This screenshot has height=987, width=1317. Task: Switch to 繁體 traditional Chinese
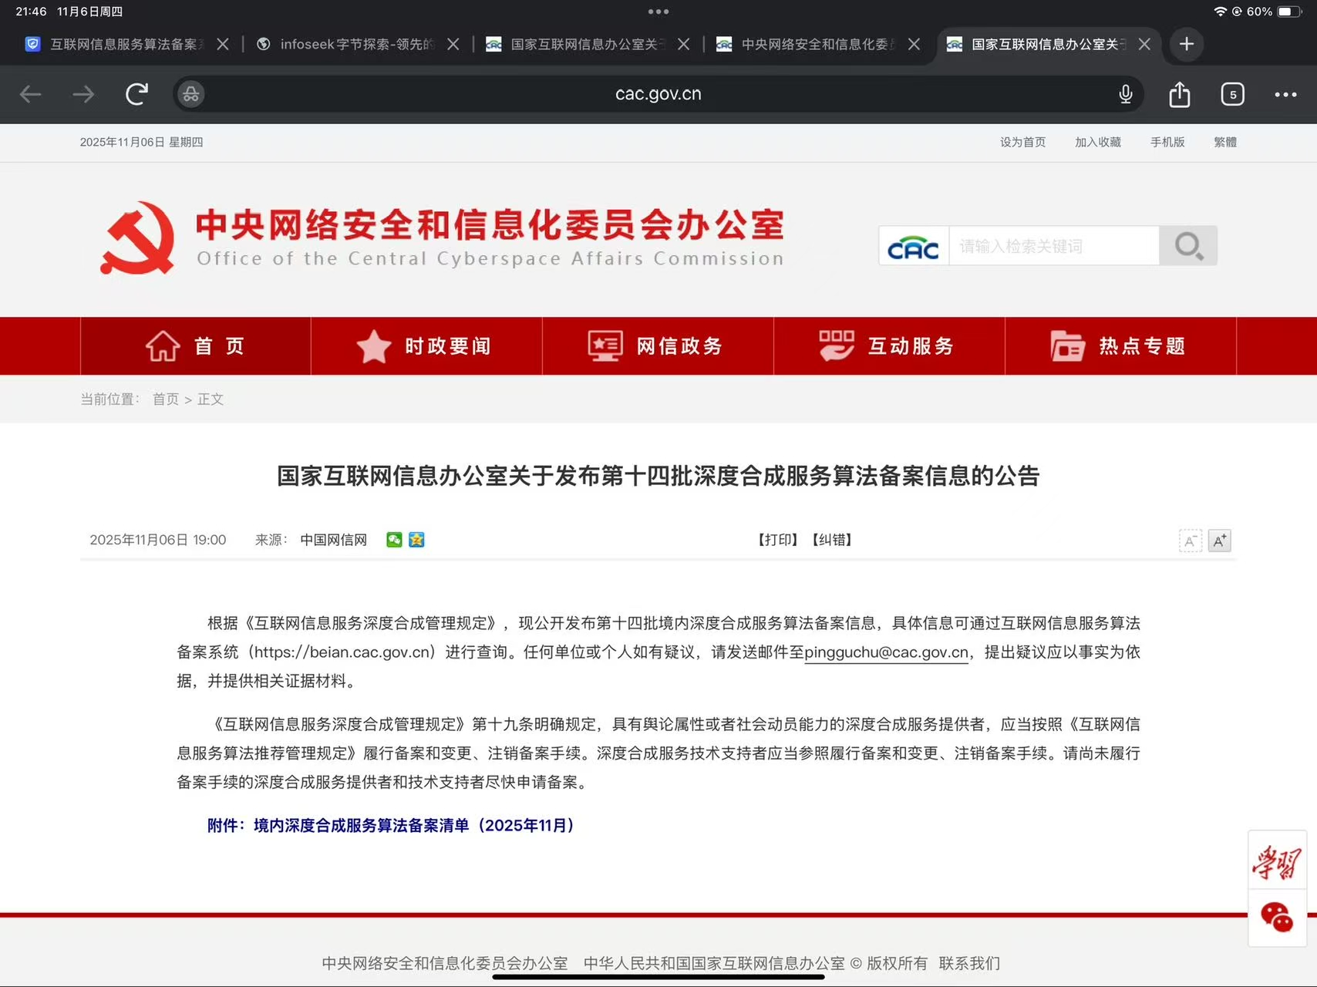[x=1225, y=142]
